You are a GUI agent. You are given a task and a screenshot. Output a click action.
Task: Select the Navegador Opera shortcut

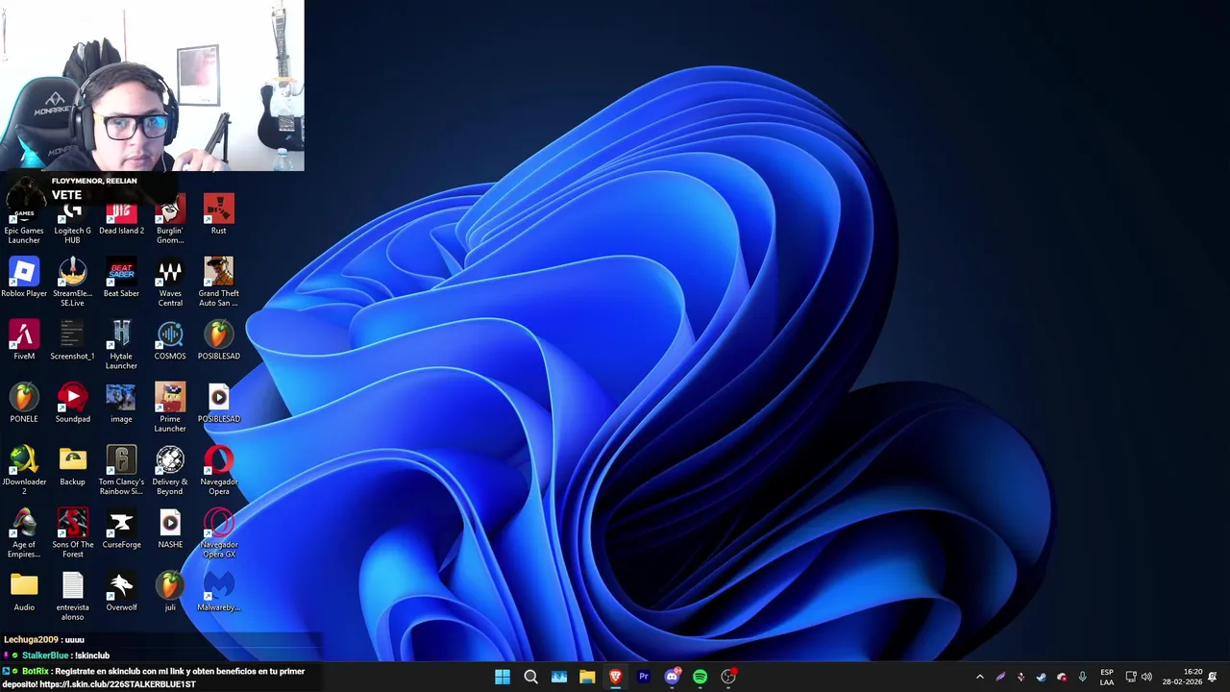[219, 469]
